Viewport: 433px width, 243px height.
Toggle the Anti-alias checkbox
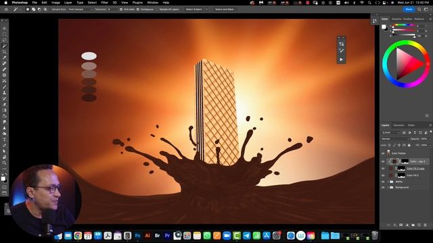(x=121, y=9)
